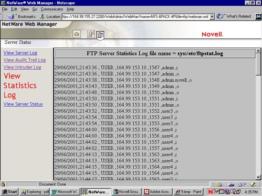
Task: Click the blue shield tray icon
Action: [x=227, y=192]
